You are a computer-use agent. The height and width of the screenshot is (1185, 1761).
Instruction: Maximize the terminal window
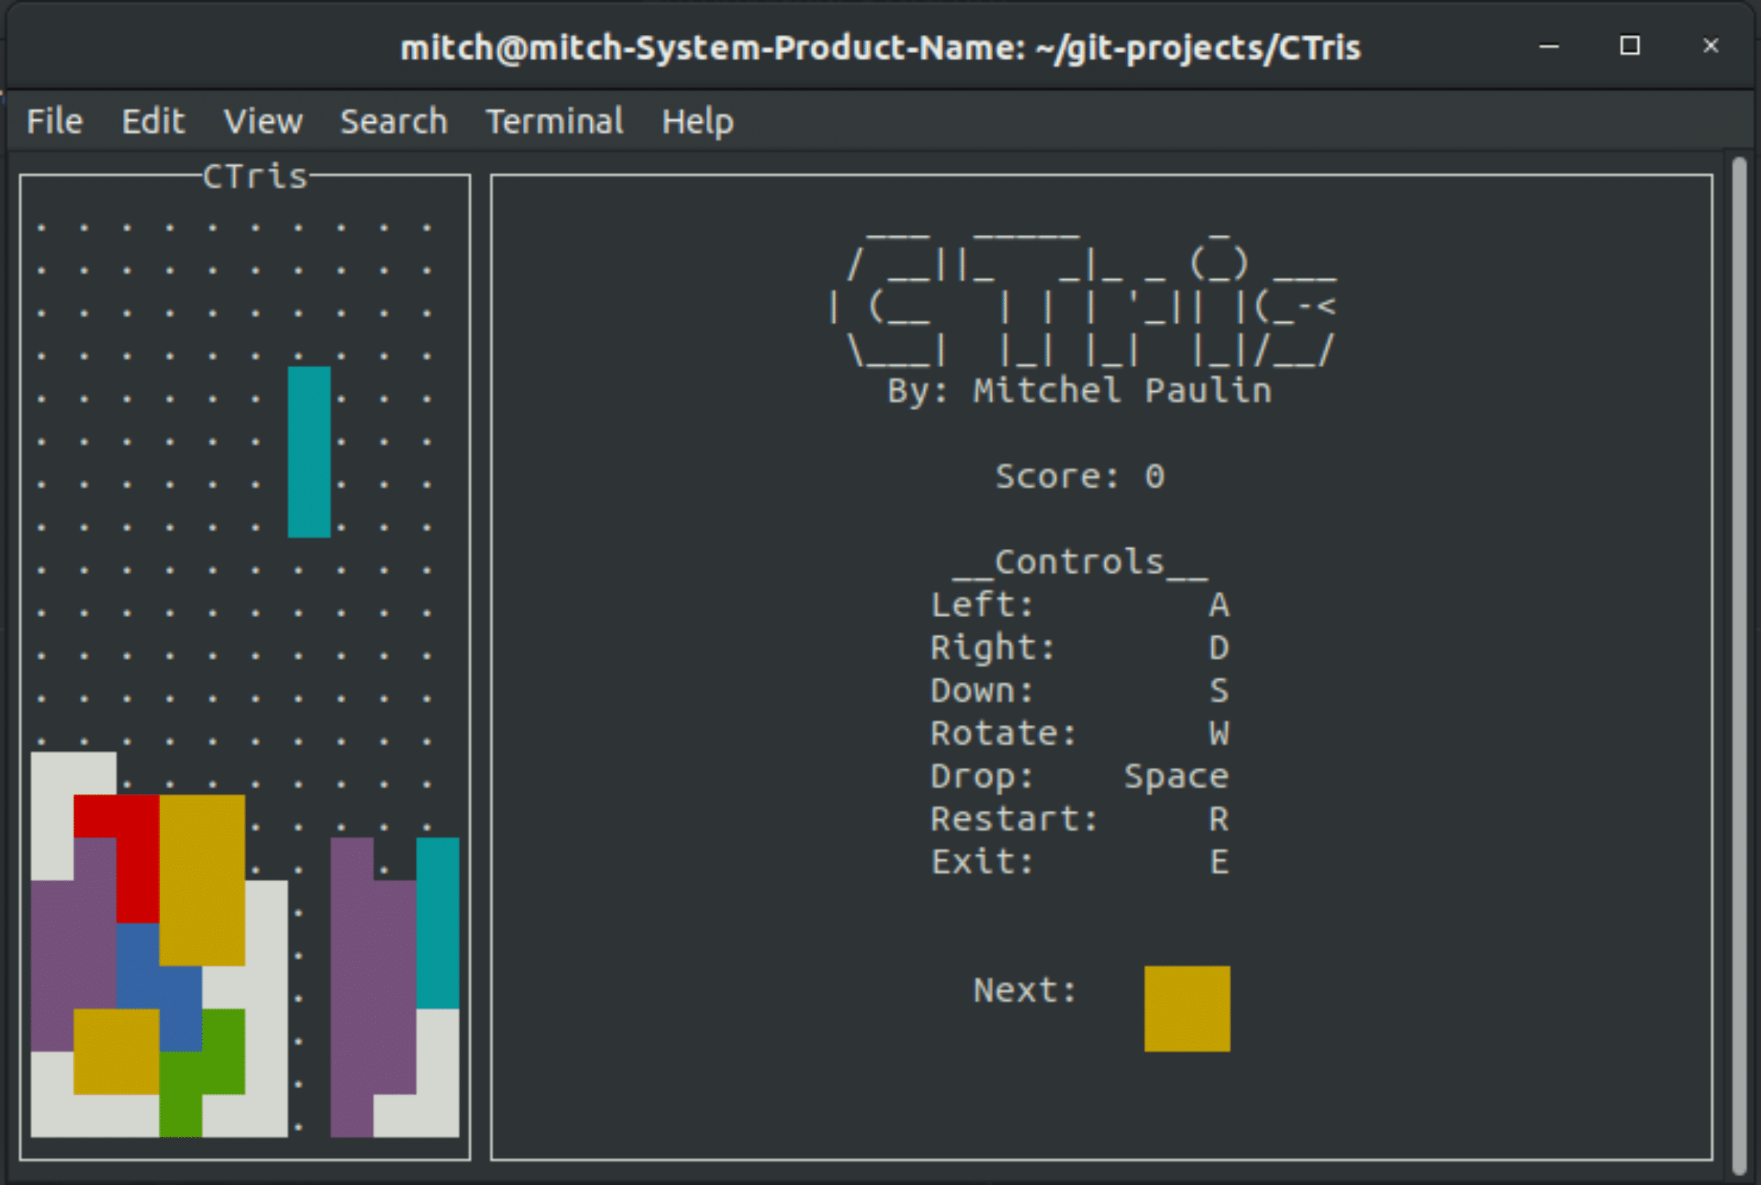point(1630,46)
